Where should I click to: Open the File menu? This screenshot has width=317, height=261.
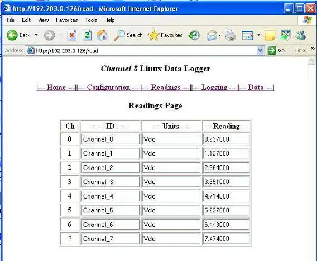[x=11, y=20]
